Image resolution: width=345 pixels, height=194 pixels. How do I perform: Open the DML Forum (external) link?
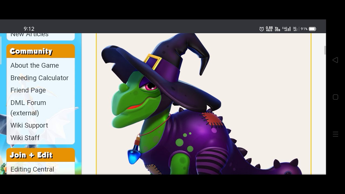(x=28, y=108)
